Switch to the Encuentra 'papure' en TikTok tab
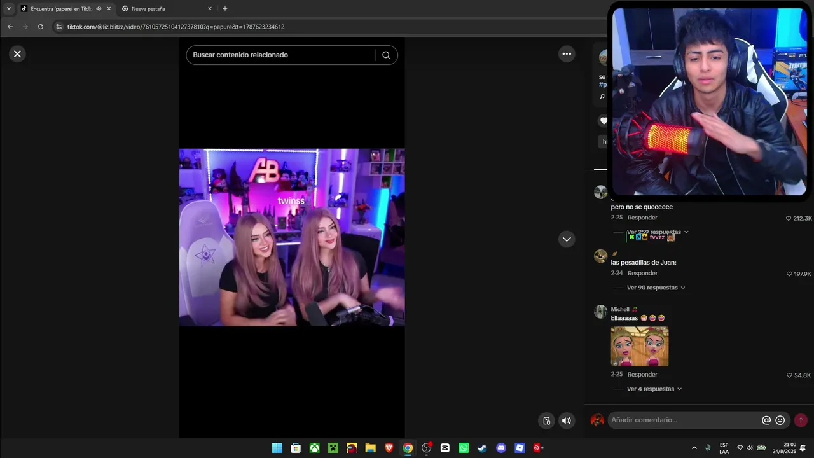The width and height of the screenshot is (814, 458). pyautogui.click(x=62, y=9)
